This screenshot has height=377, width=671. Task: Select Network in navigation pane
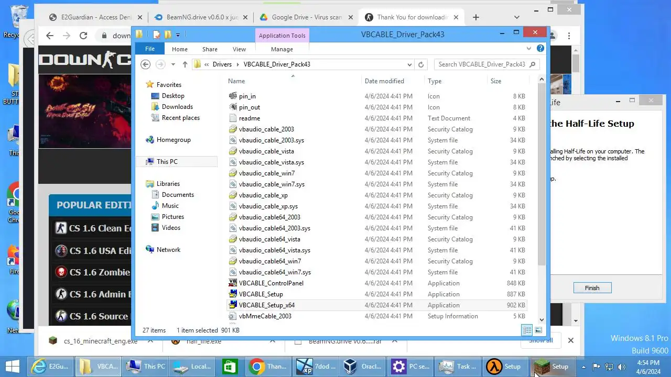(x=168, y=250)
